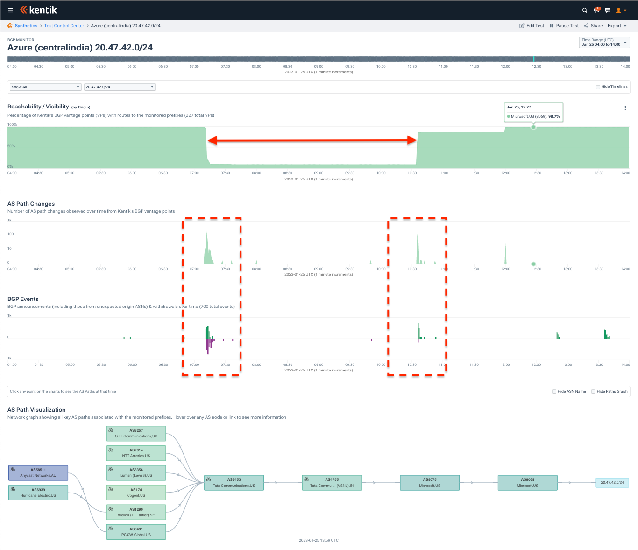This screenshot has width=638, height=550.
Task: Click binoculars icon on AS2914 node
Action: click(111, 450)
